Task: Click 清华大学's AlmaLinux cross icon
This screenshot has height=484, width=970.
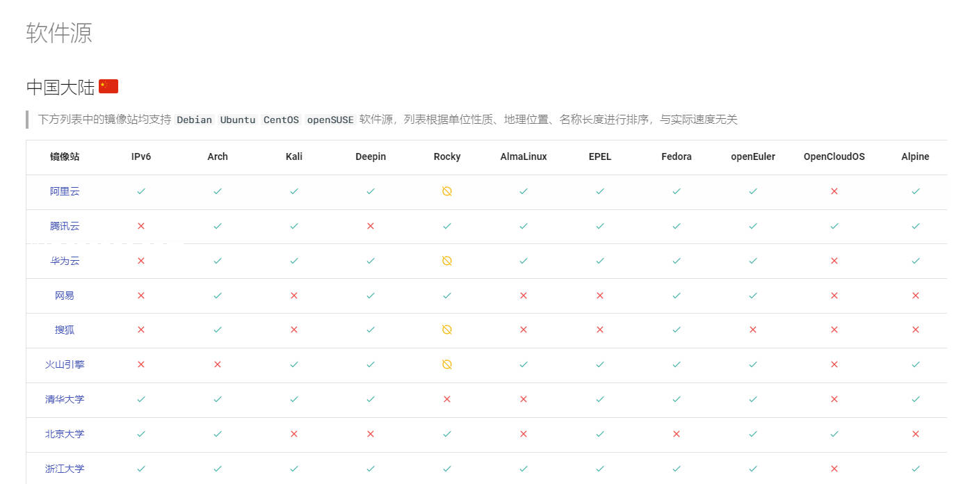Action: pos(524,399)
